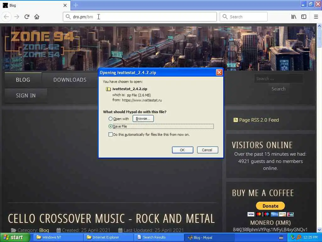The image size is (322, 242).
Task: Open the Windows start menu
Action: click(15, 238)
